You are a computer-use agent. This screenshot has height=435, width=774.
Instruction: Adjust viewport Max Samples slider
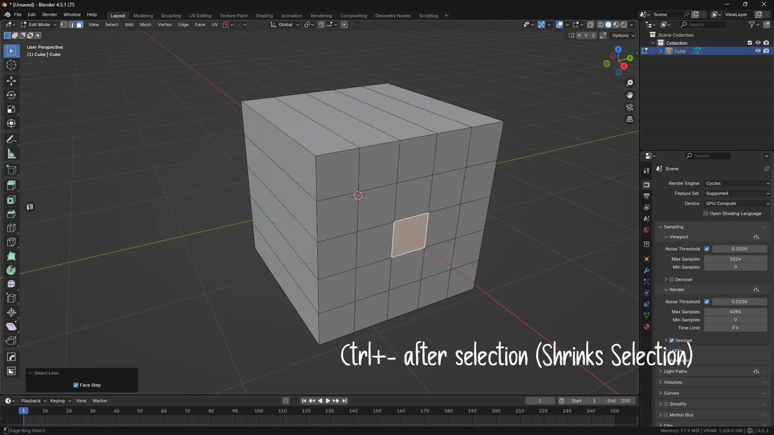point(735,259)
